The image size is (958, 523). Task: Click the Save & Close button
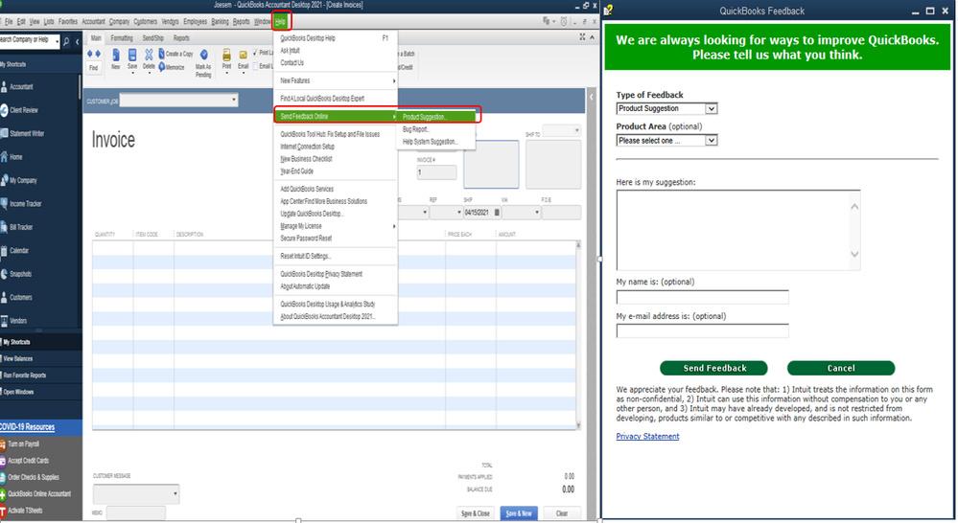[475, 513]
